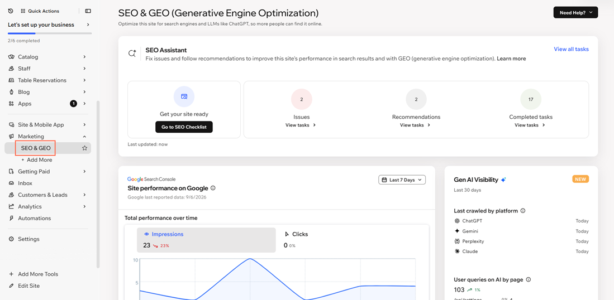Viewport: 614px width, 300px height.
Task: Click the 103 user queries value
Action: [459, 290]
